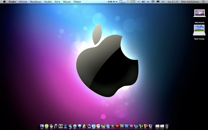Open the Apple menu
Viewport: 208px width, 130px height.
coord(4,2)
